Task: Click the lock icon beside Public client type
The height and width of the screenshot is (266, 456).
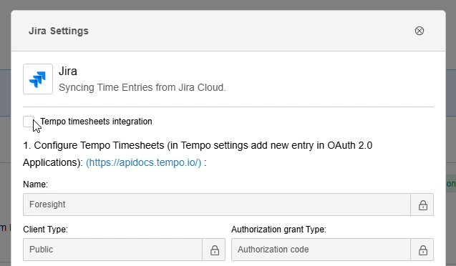Action: [x=214, y=250]
